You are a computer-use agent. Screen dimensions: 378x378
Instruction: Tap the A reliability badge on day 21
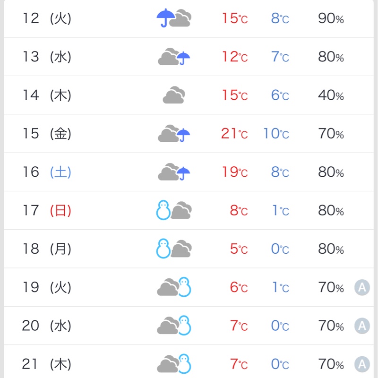coord(362,364)
